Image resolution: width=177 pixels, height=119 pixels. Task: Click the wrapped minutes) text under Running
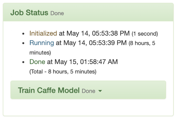[40, 53]
